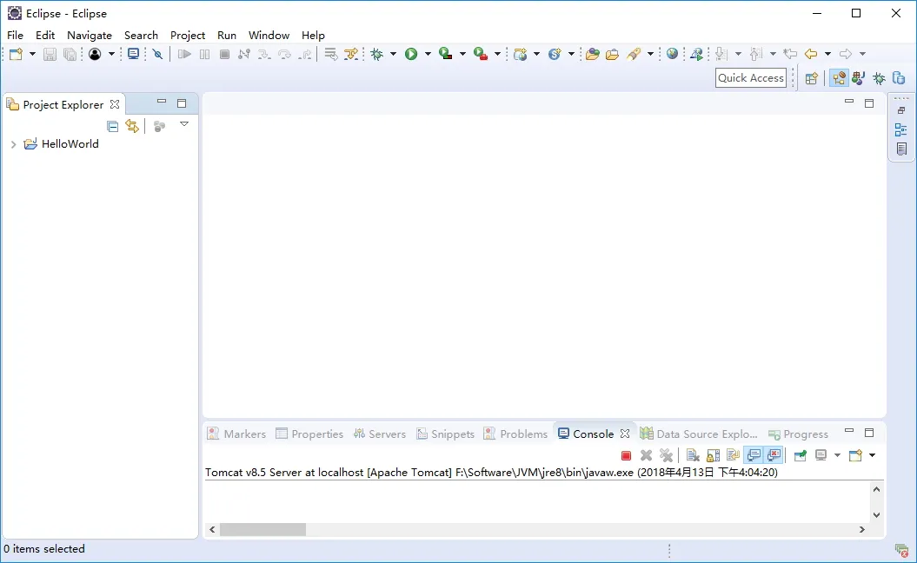Switch to the Database Development perspective icon
This screenshot has height=563, width=917.
(899, 78)
